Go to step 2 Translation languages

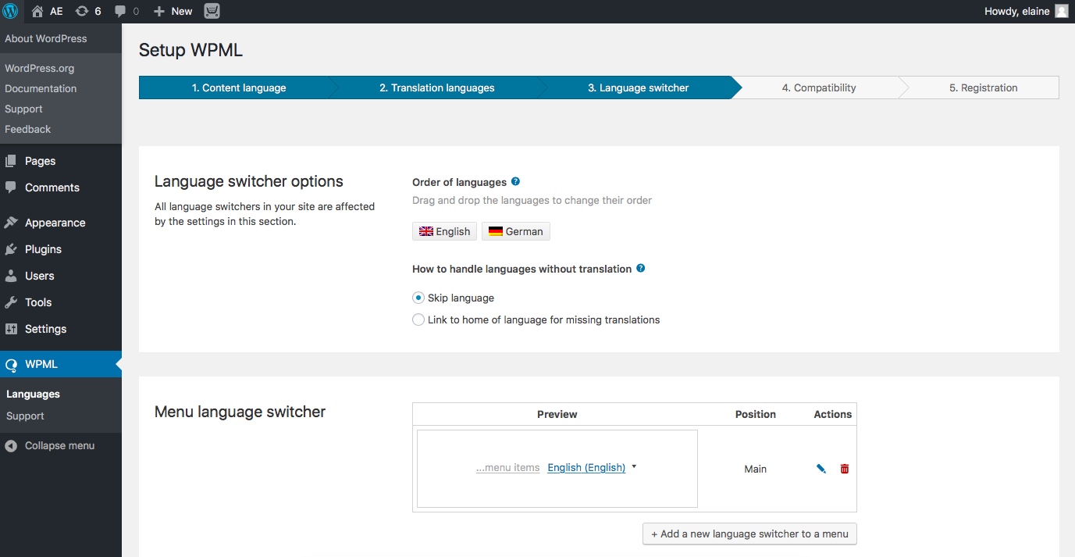pyautogui.click(x=437, y=87)
